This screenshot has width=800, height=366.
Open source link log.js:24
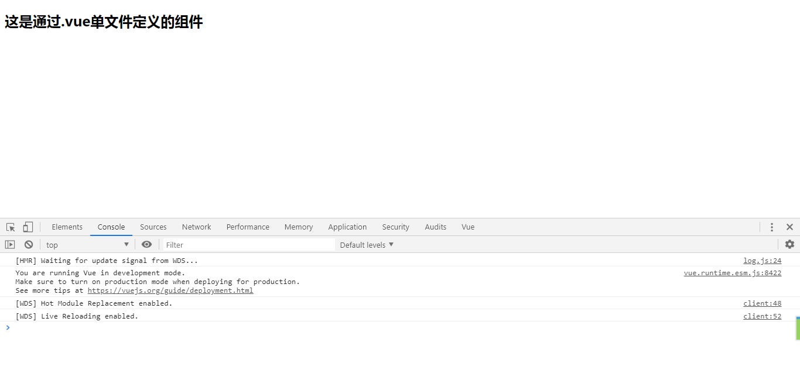763,261
